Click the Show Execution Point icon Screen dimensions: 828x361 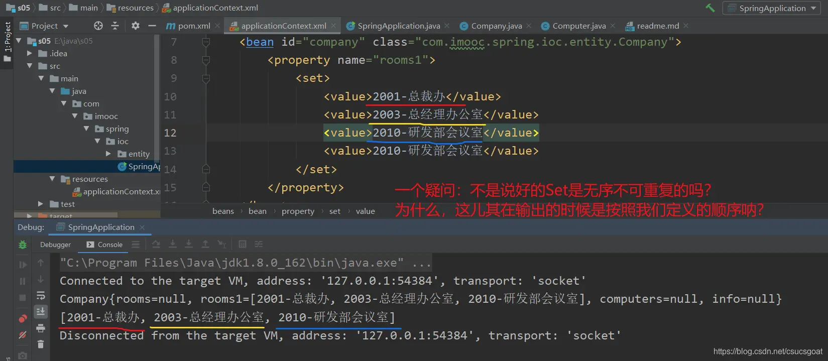(136, 245)
